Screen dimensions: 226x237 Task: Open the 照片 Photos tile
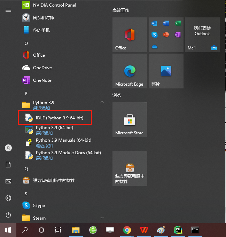[166, 71]
